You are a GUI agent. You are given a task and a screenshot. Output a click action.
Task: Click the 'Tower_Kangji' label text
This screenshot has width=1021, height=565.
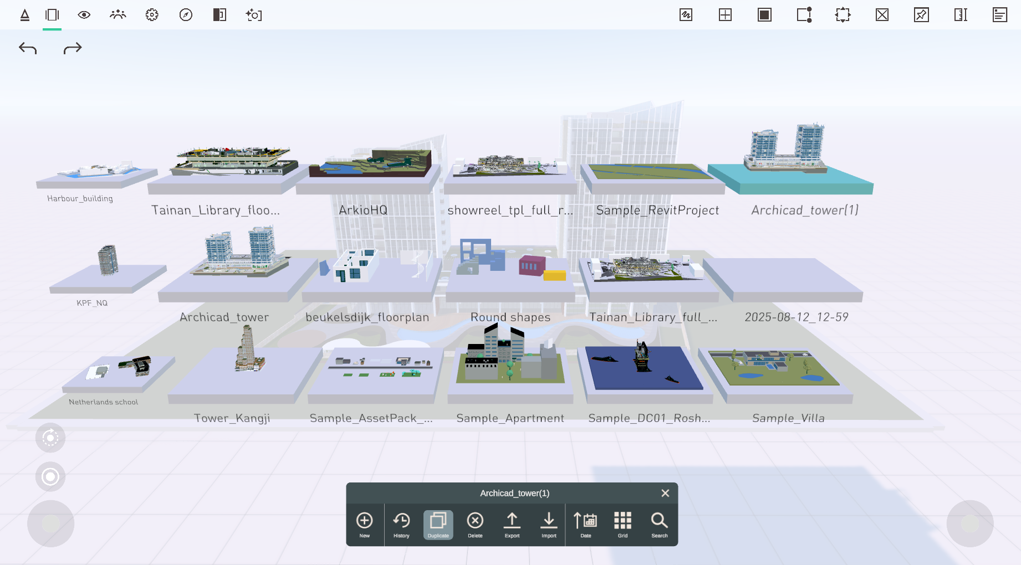pos(232,418)
